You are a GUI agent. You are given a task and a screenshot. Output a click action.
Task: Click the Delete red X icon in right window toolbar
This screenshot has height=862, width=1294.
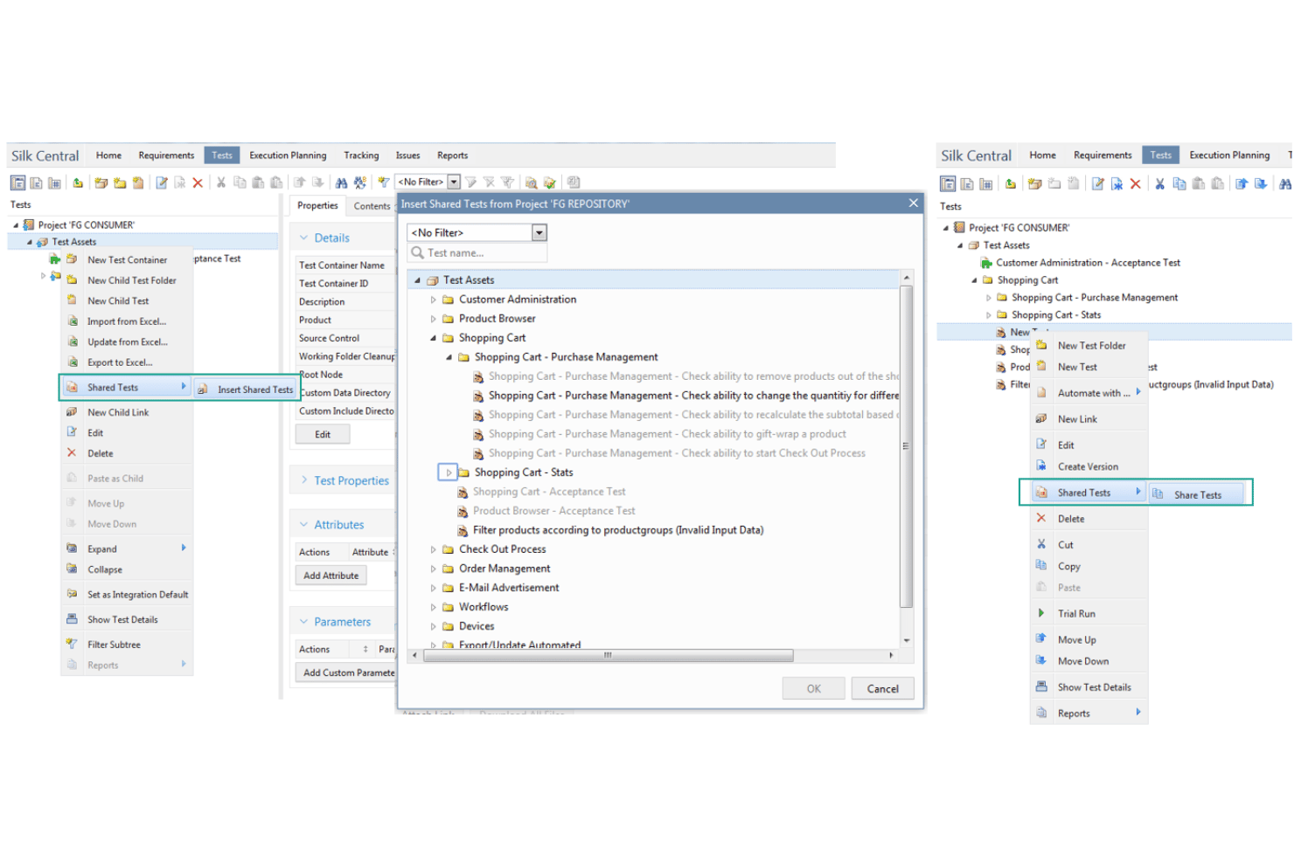tap(1135, 183)
